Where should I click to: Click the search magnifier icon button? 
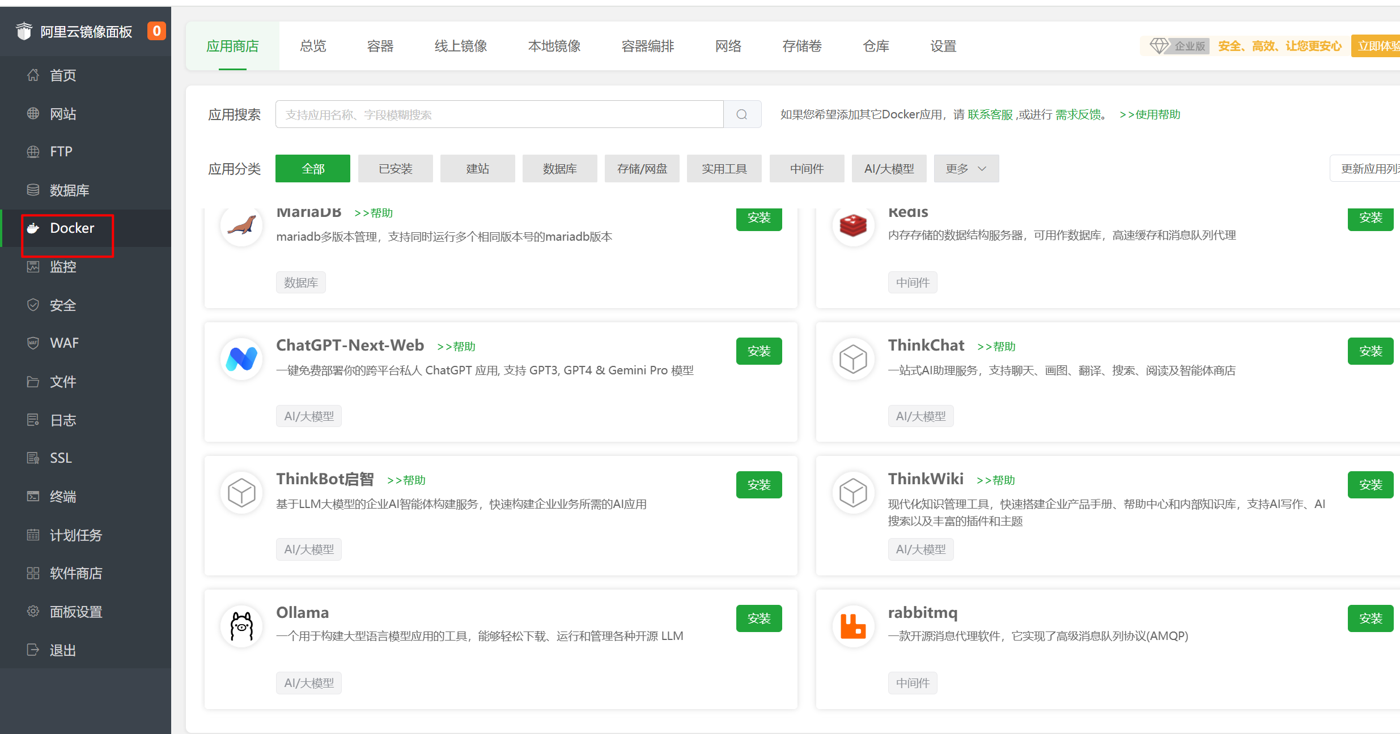pos(741,114)
